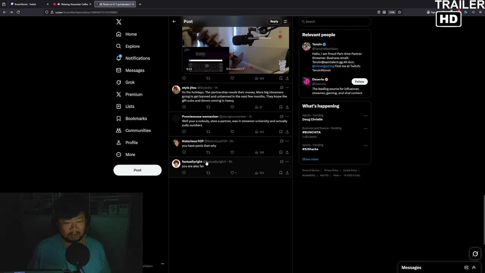Open Communities in the sidebar

click(x=133, y=130)
